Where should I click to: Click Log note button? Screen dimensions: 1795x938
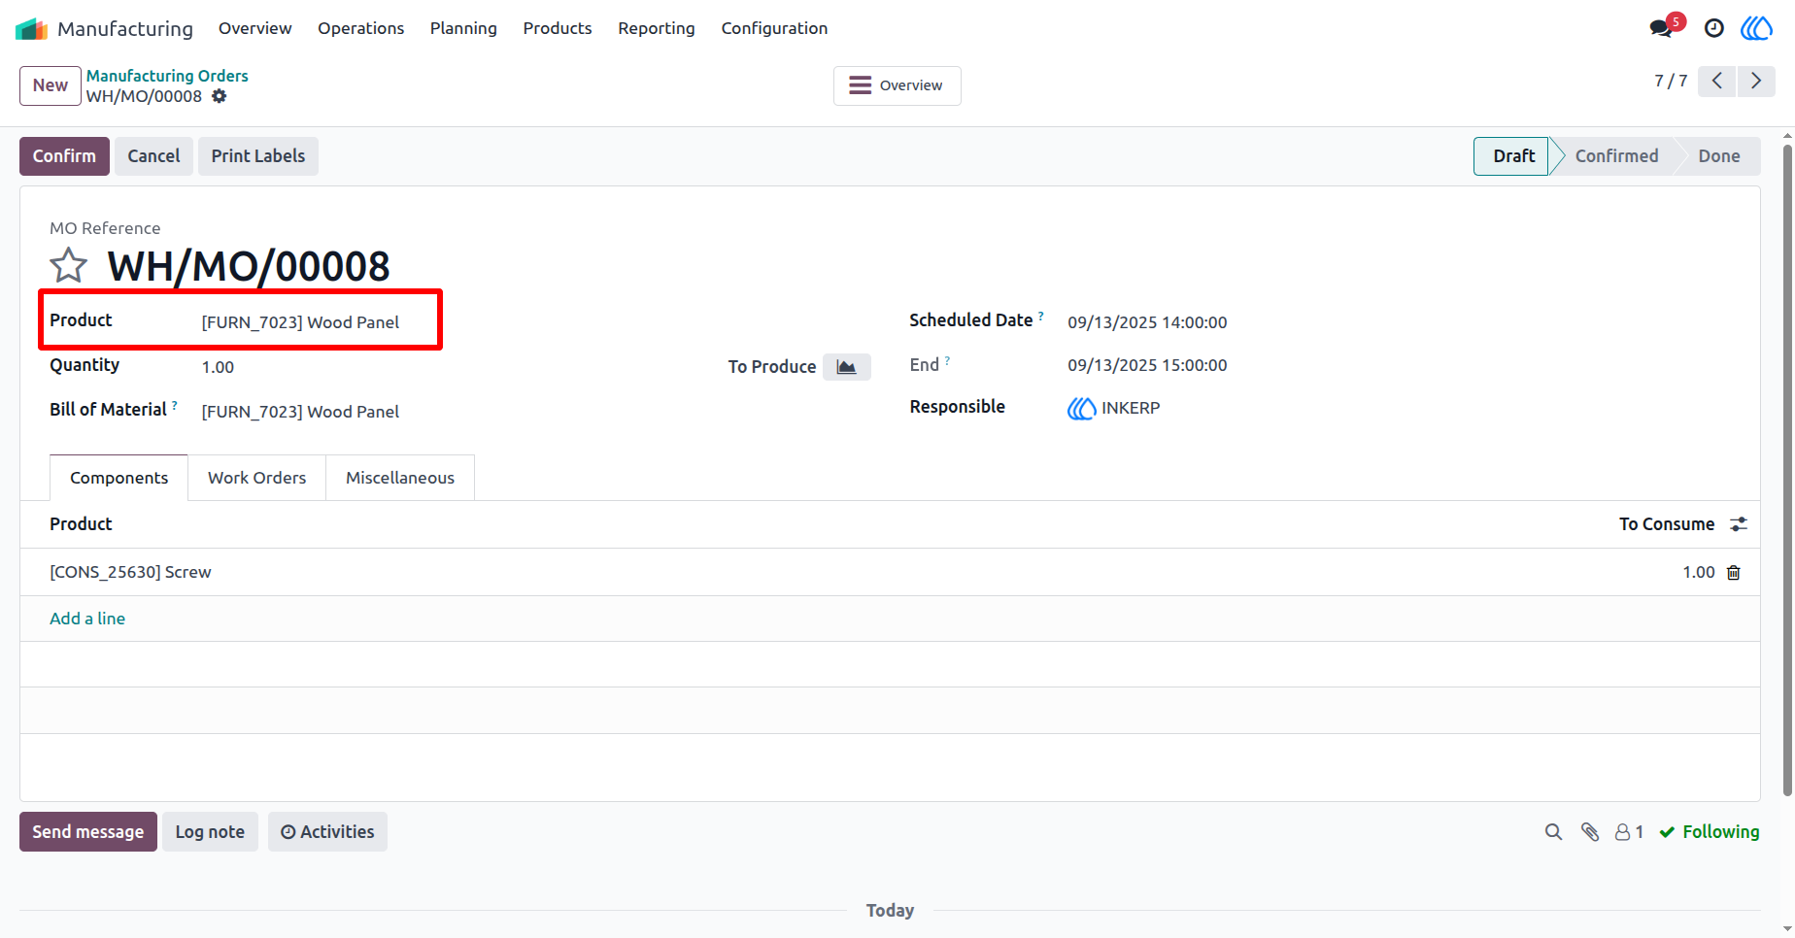pos(210,832)
